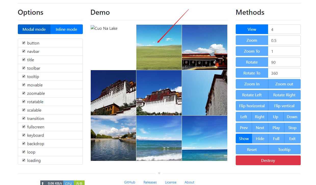
Task: Open the lake with waves thumbnail
Action: point(159,138)
